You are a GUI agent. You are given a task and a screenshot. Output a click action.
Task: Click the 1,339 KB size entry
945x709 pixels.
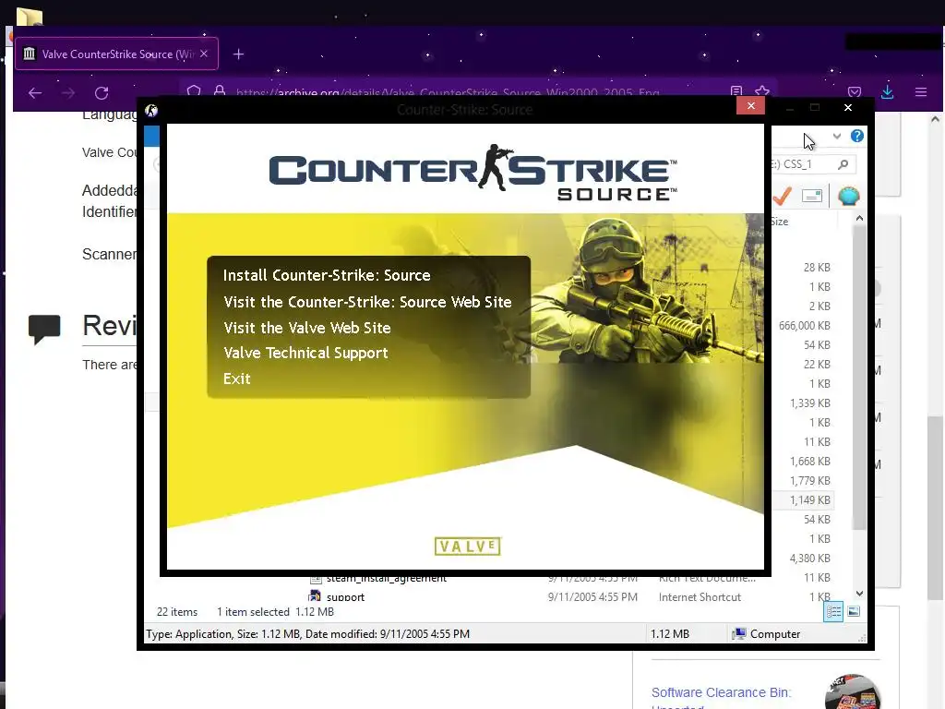coord(809,403)
